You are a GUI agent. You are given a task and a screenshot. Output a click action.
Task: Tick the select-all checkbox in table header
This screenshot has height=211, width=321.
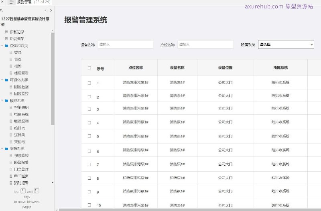89,68
